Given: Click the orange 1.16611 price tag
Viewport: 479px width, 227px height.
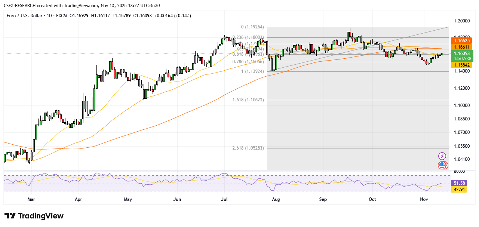Looking at the screenshot, I should point(463,47).
